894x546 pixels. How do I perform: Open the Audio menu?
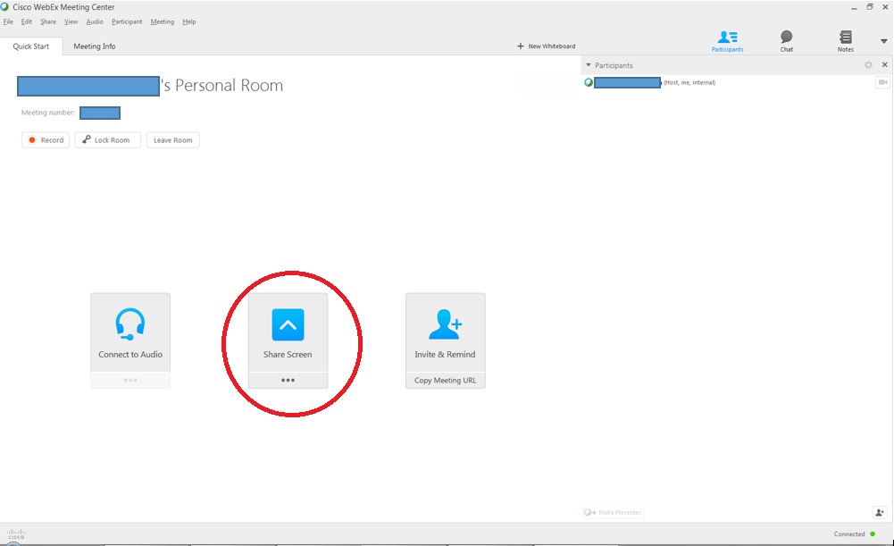(95, 21)
